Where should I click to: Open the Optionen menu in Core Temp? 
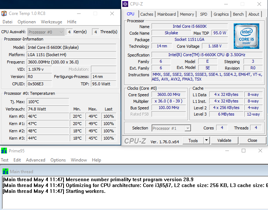tap(27, 22)
